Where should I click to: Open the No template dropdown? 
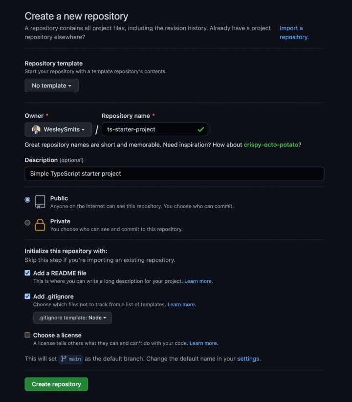pos(51,85)
